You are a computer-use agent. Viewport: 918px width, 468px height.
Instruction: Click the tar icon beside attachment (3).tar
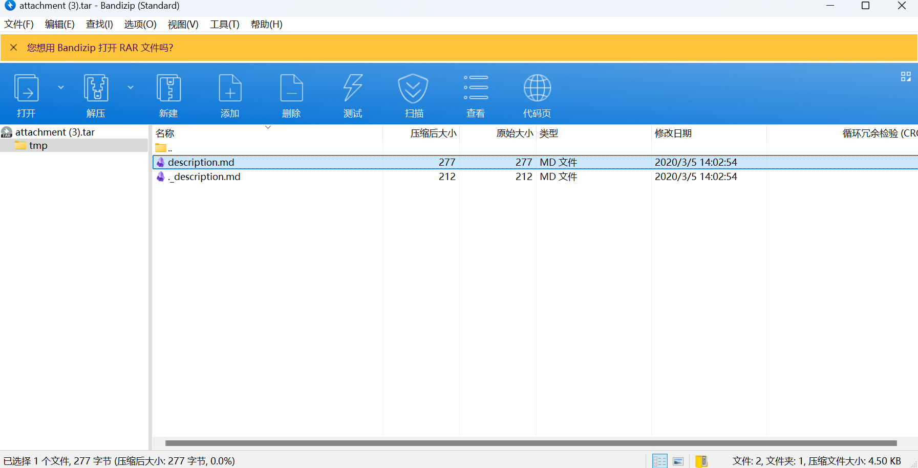pos(7,132)
